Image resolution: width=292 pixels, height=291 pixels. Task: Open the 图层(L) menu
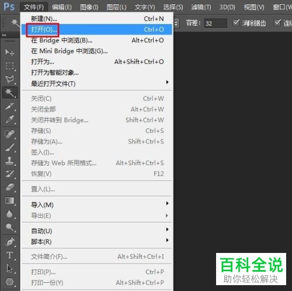(x=116, y=7)
